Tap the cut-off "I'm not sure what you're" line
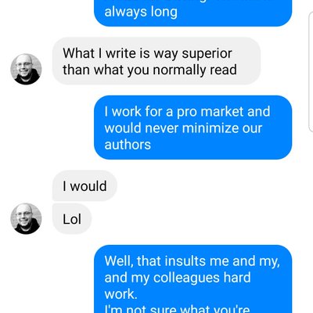This screenshot has height=313, width=313. [x=177, y=309]
